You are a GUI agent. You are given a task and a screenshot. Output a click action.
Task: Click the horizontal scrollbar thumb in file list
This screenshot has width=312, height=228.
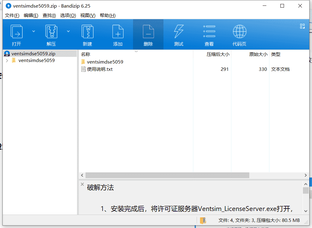167,175
